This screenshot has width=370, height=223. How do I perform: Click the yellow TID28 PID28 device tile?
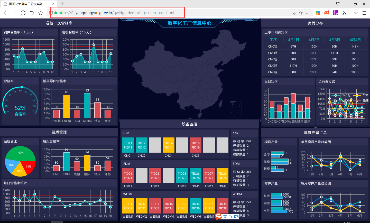(223, 176)
